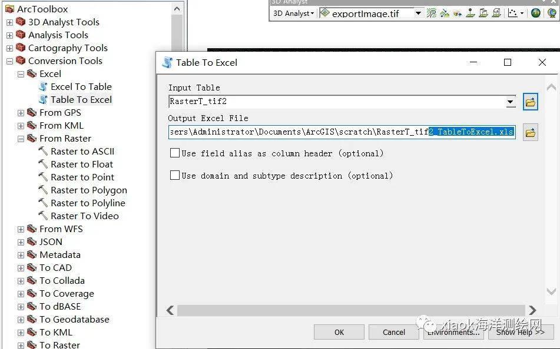The height and width of the screenshot is (349, 560).
Task: Click the Cancel button
Action: [x=393, y=332]
